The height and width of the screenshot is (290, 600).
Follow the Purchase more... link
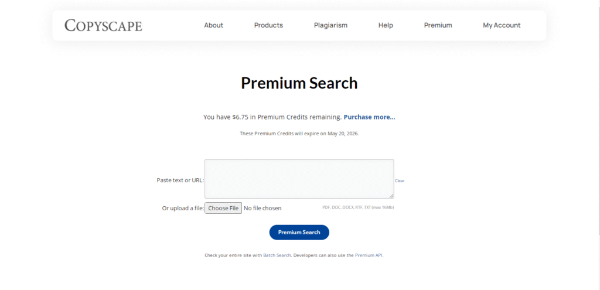click(369, 117)
